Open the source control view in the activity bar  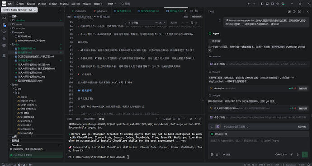(x=4, y=25)
